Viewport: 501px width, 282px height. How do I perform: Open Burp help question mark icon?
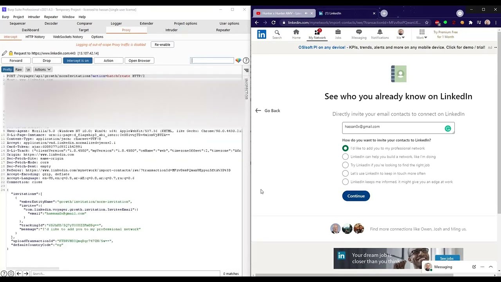pos(246,60)
